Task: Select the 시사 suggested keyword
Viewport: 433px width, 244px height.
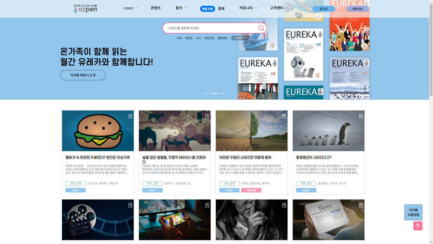Action: coord(199,38)
